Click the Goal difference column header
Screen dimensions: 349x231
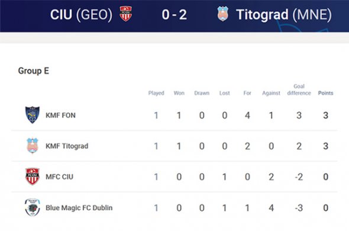[299, 89]
